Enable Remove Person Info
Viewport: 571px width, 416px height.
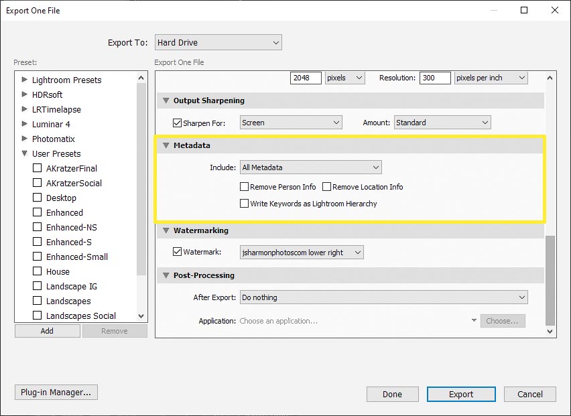point(244,187)
